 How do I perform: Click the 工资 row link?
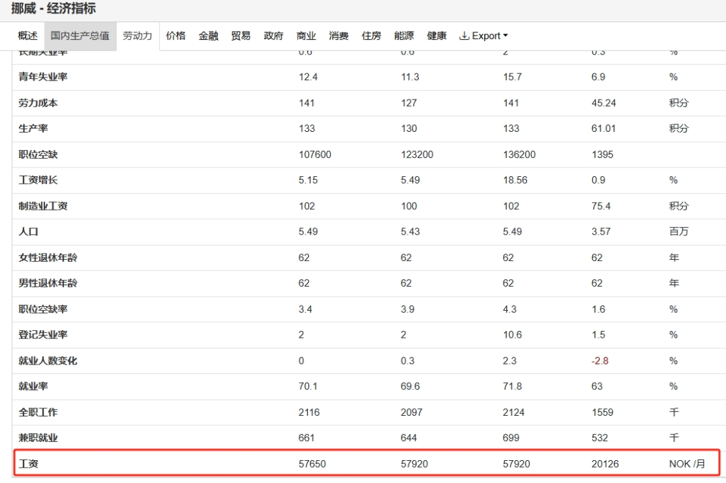[28, 463]
